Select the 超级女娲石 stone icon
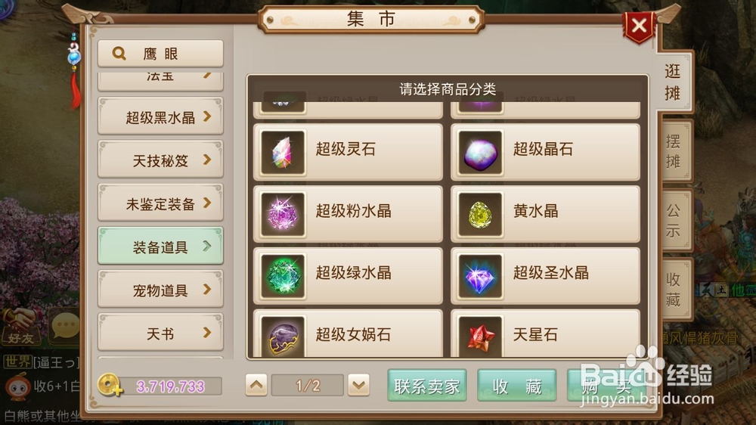The image size is (756, 425). pyautogui.click(x=283, y=336)
